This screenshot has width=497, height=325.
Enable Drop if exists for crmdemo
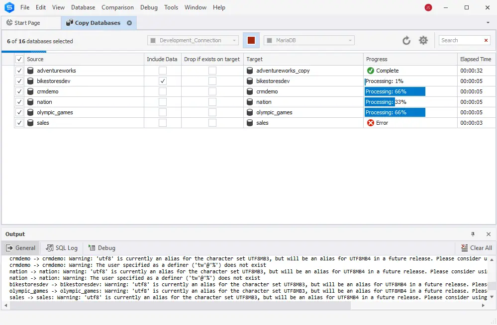(212, 91)
